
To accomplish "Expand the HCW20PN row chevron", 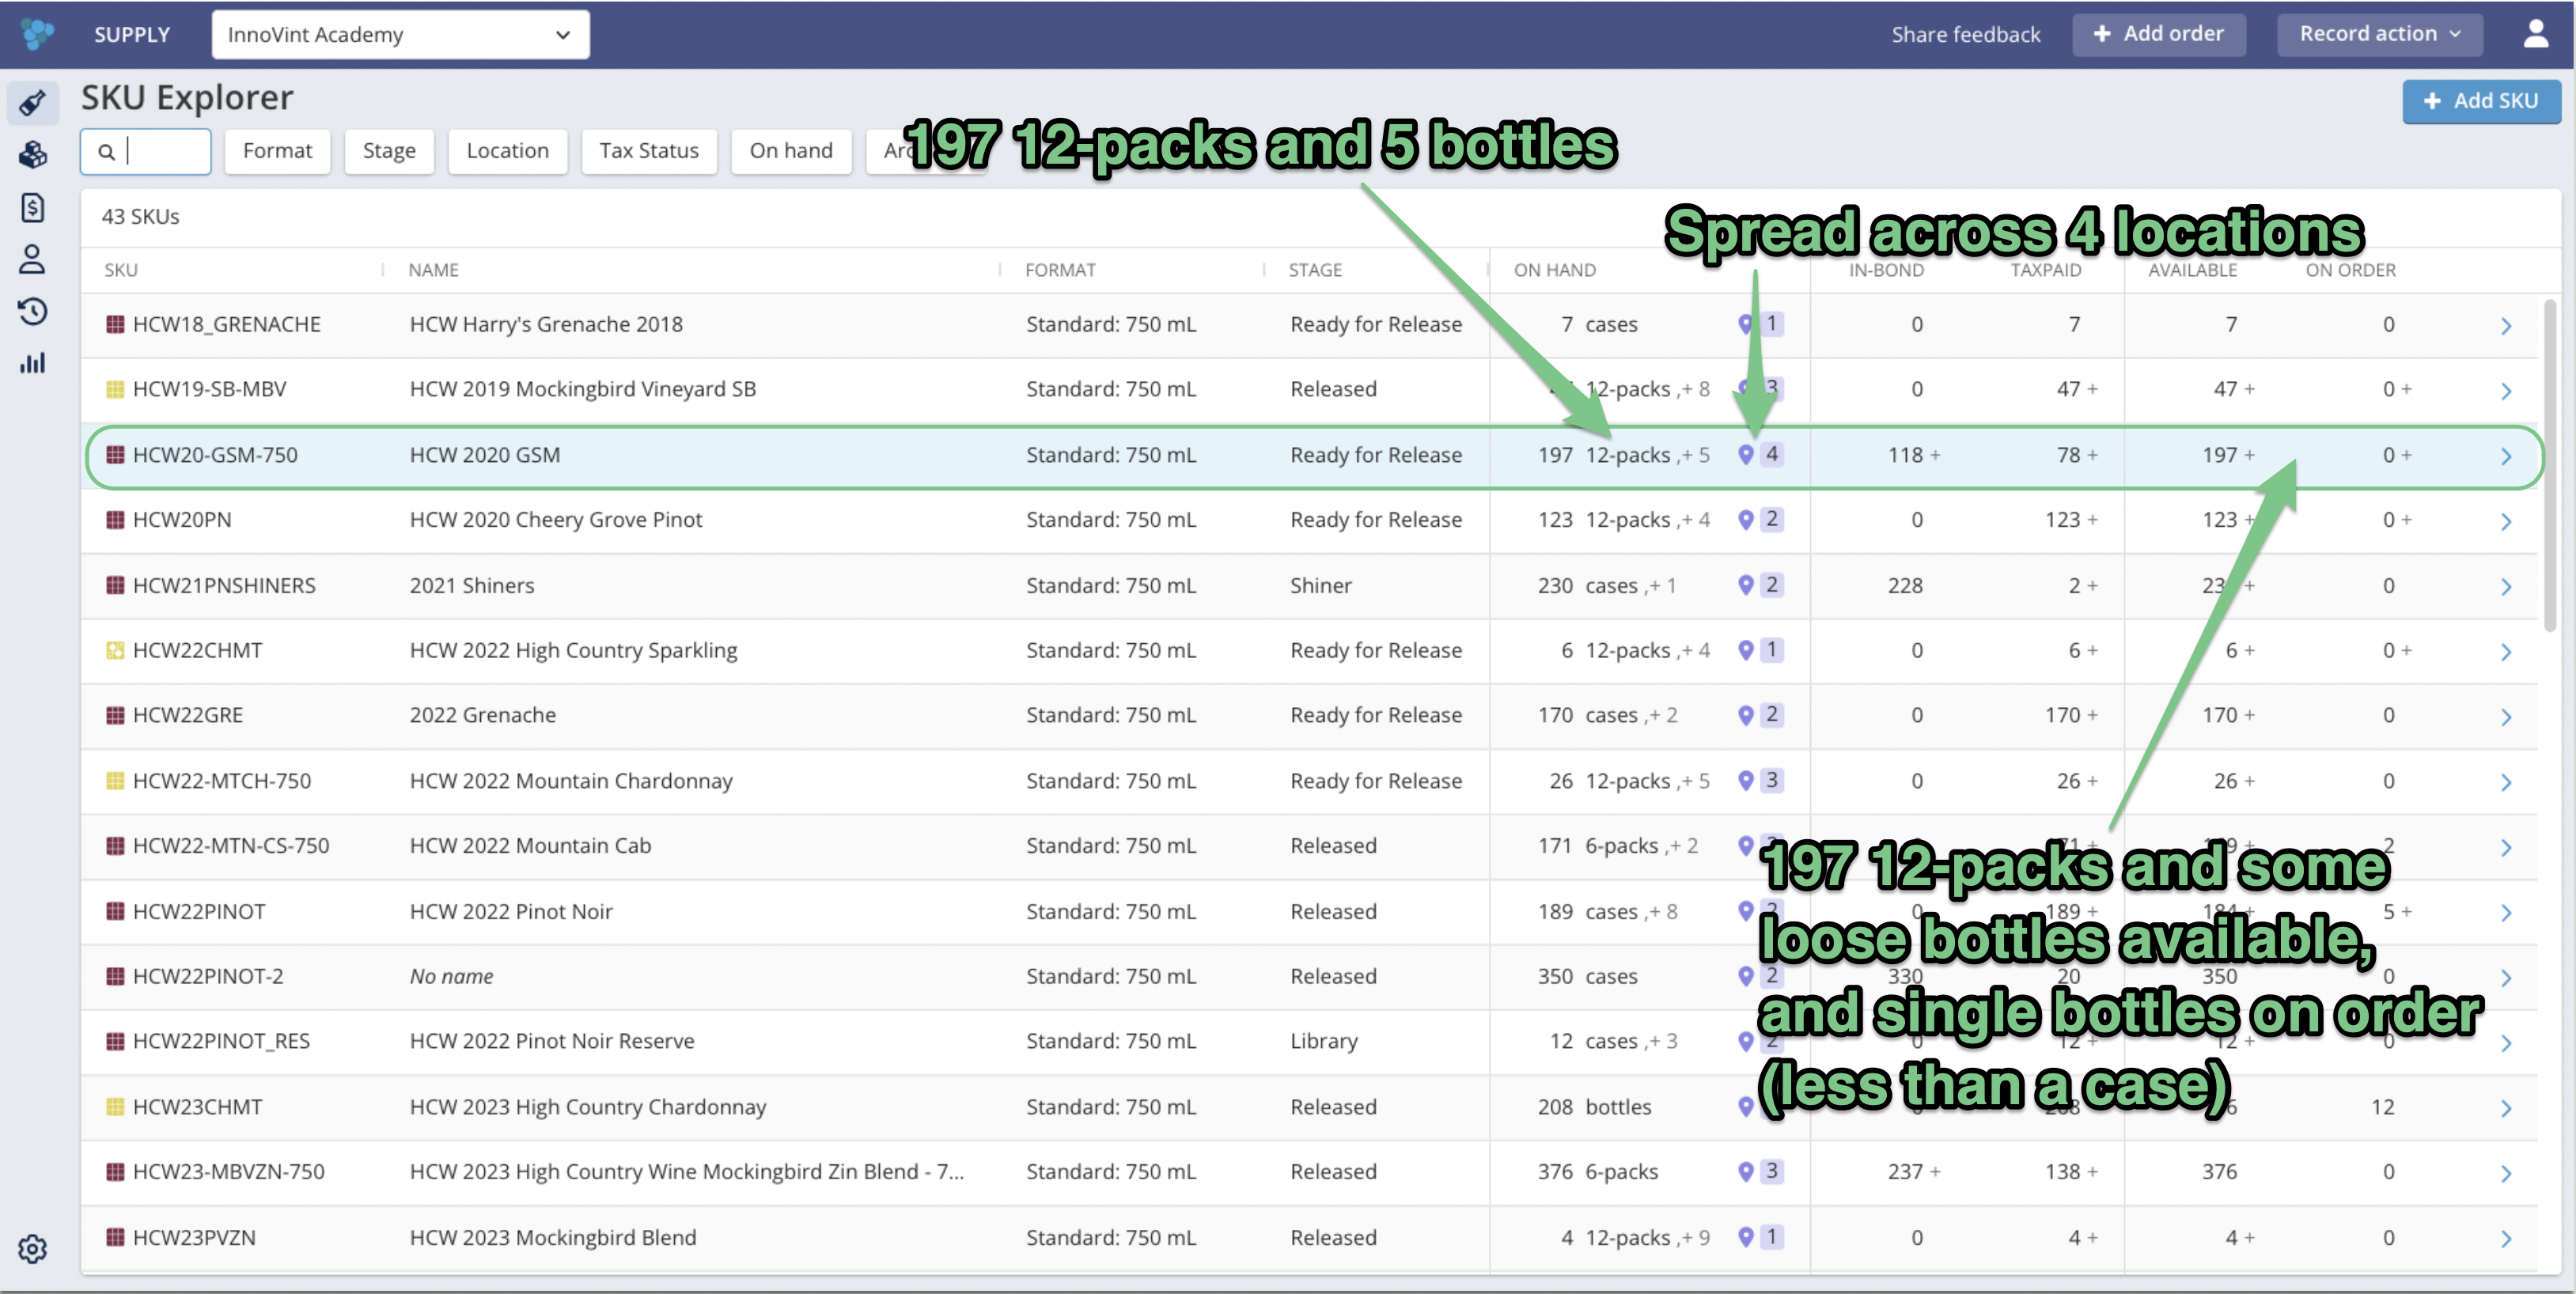I will coord(2506,521).
